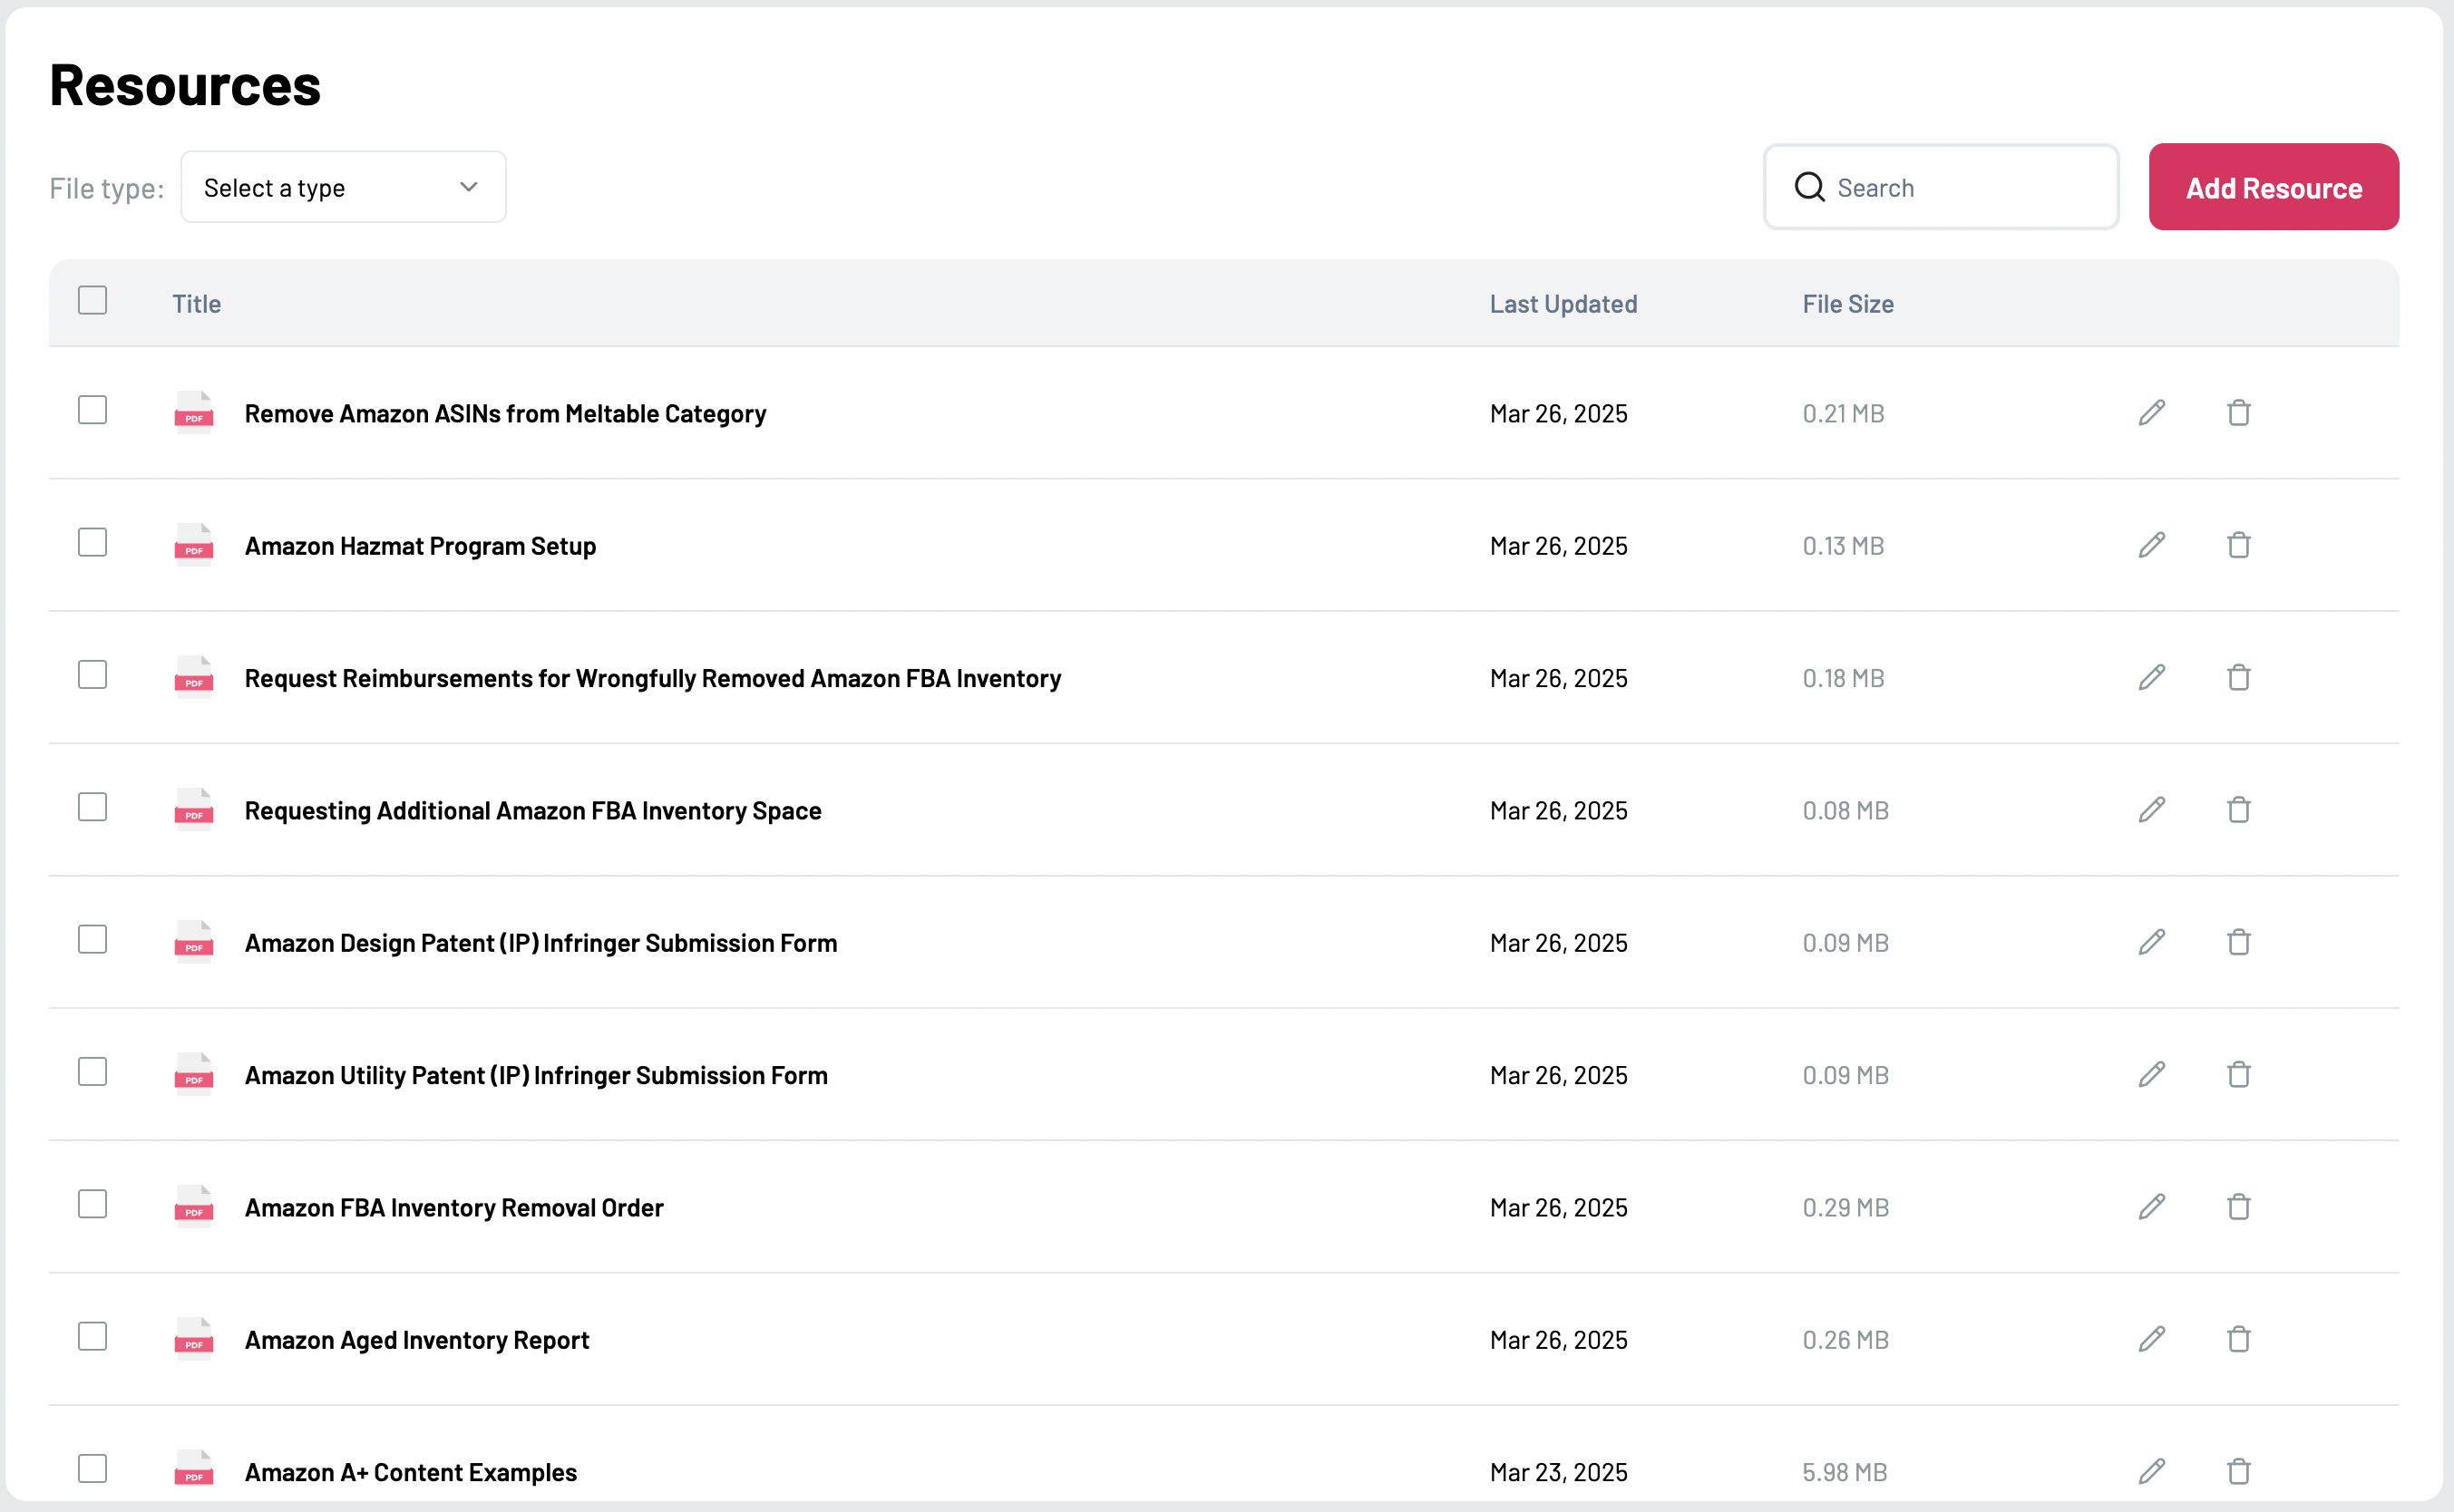The image size is (2454, 1512).
Task: Edit the Amazon Design Patent submission form
Action: click(2152, 941)
